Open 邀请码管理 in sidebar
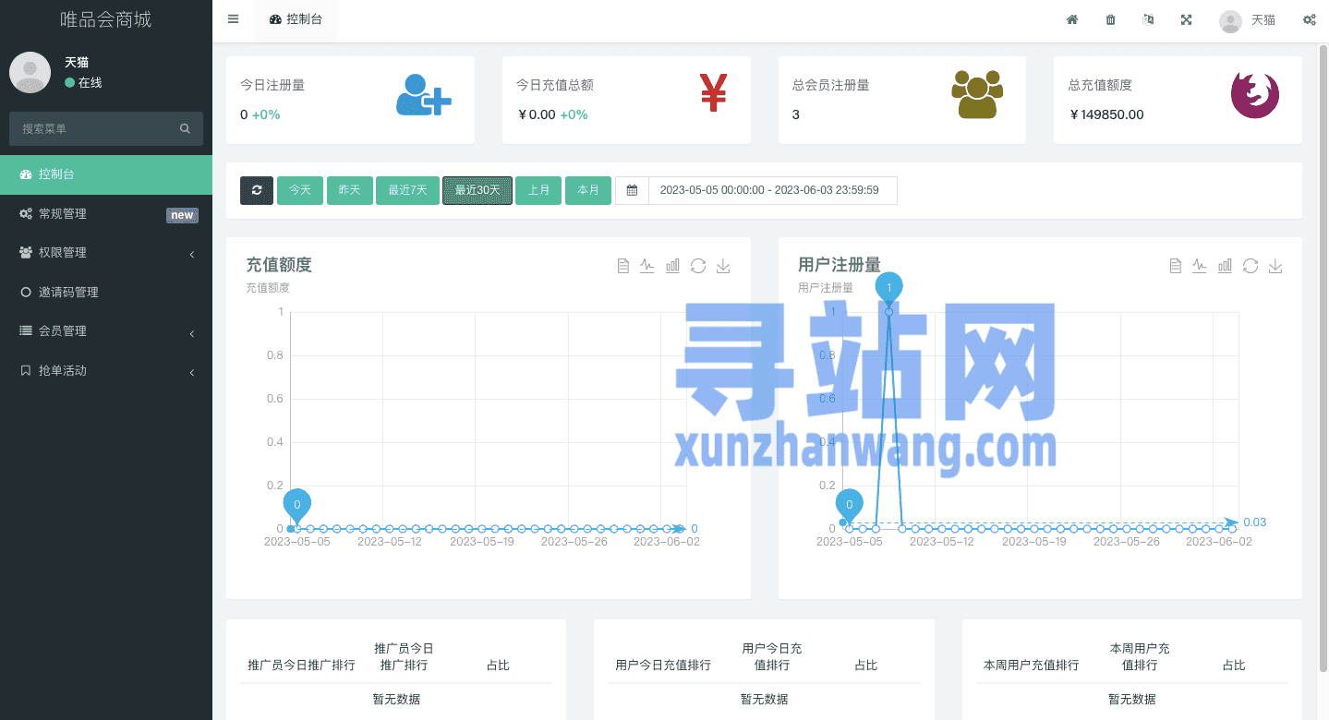This screenshot has height=720, width=1329. 68,293
